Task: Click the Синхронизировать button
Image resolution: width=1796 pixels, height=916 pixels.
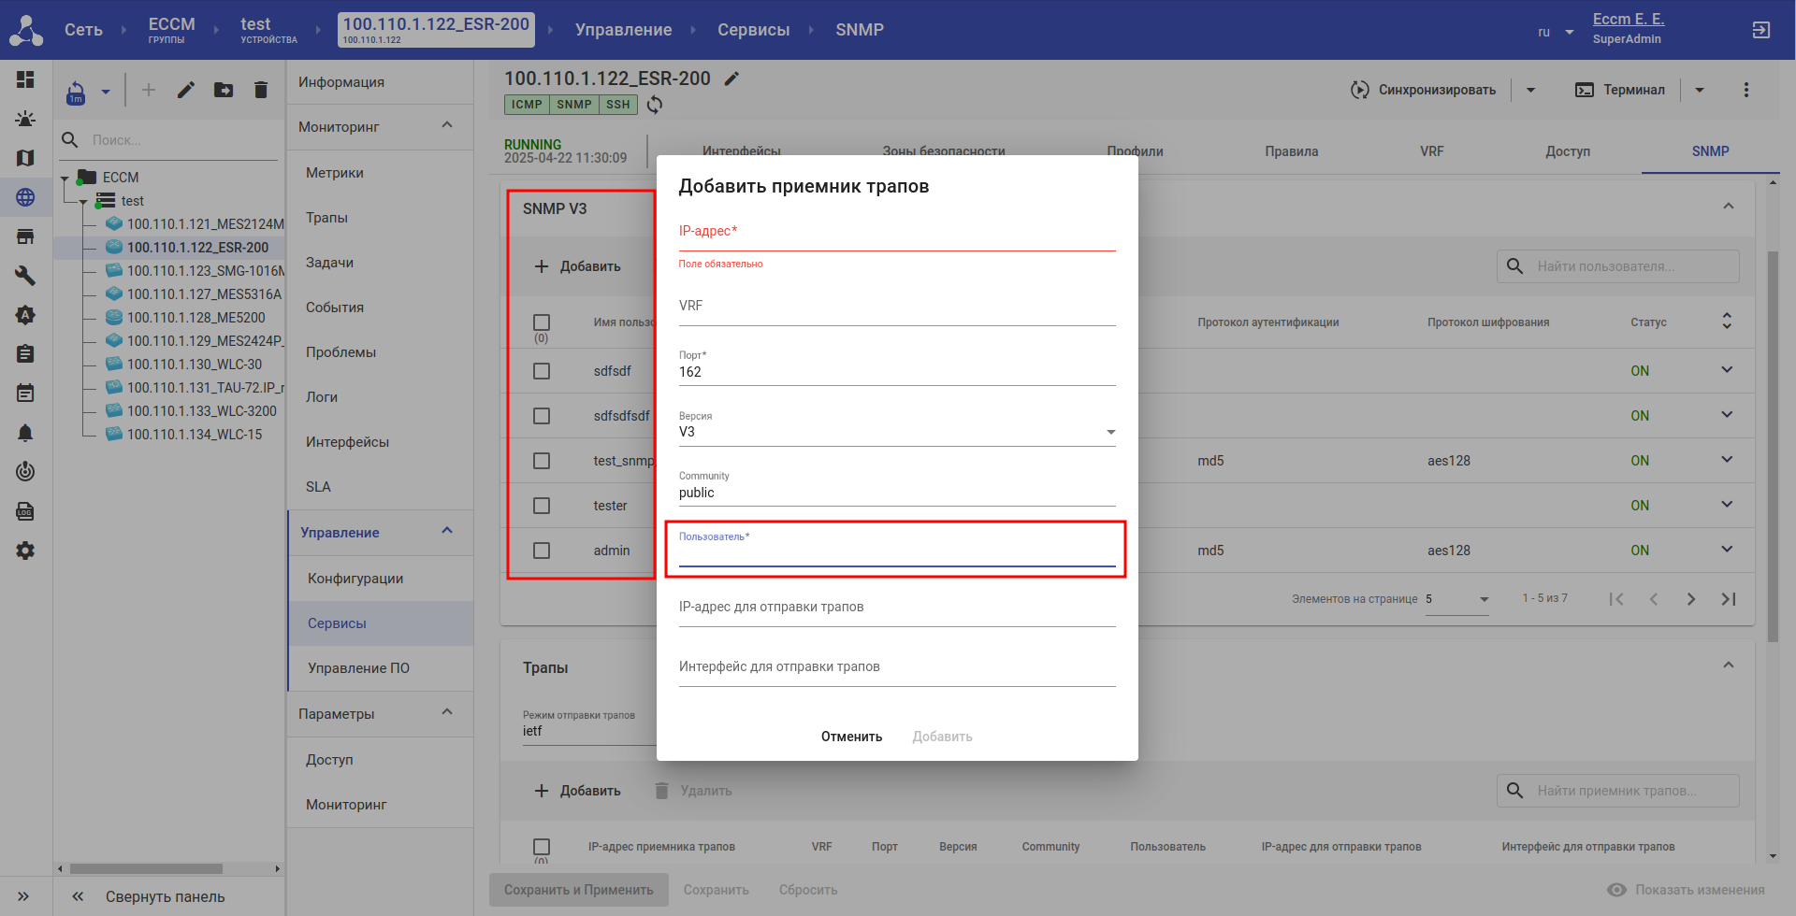Action: pyautogui.click(x=1424, y=90)
